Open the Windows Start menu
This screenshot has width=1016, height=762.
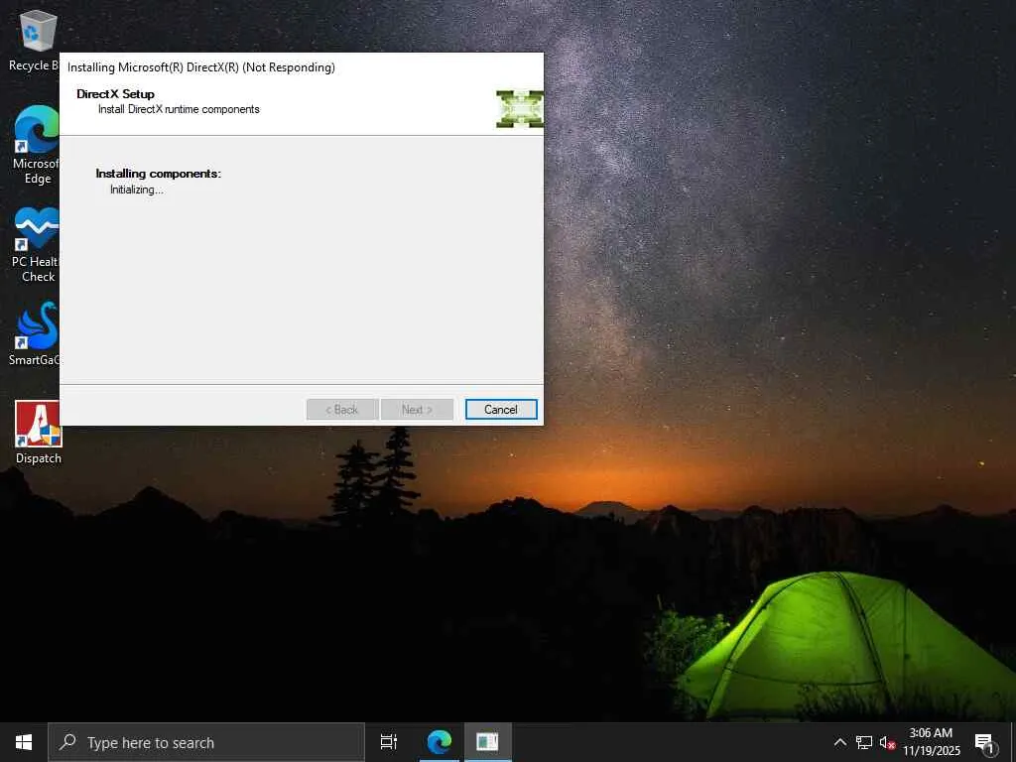tap(24, 742)
